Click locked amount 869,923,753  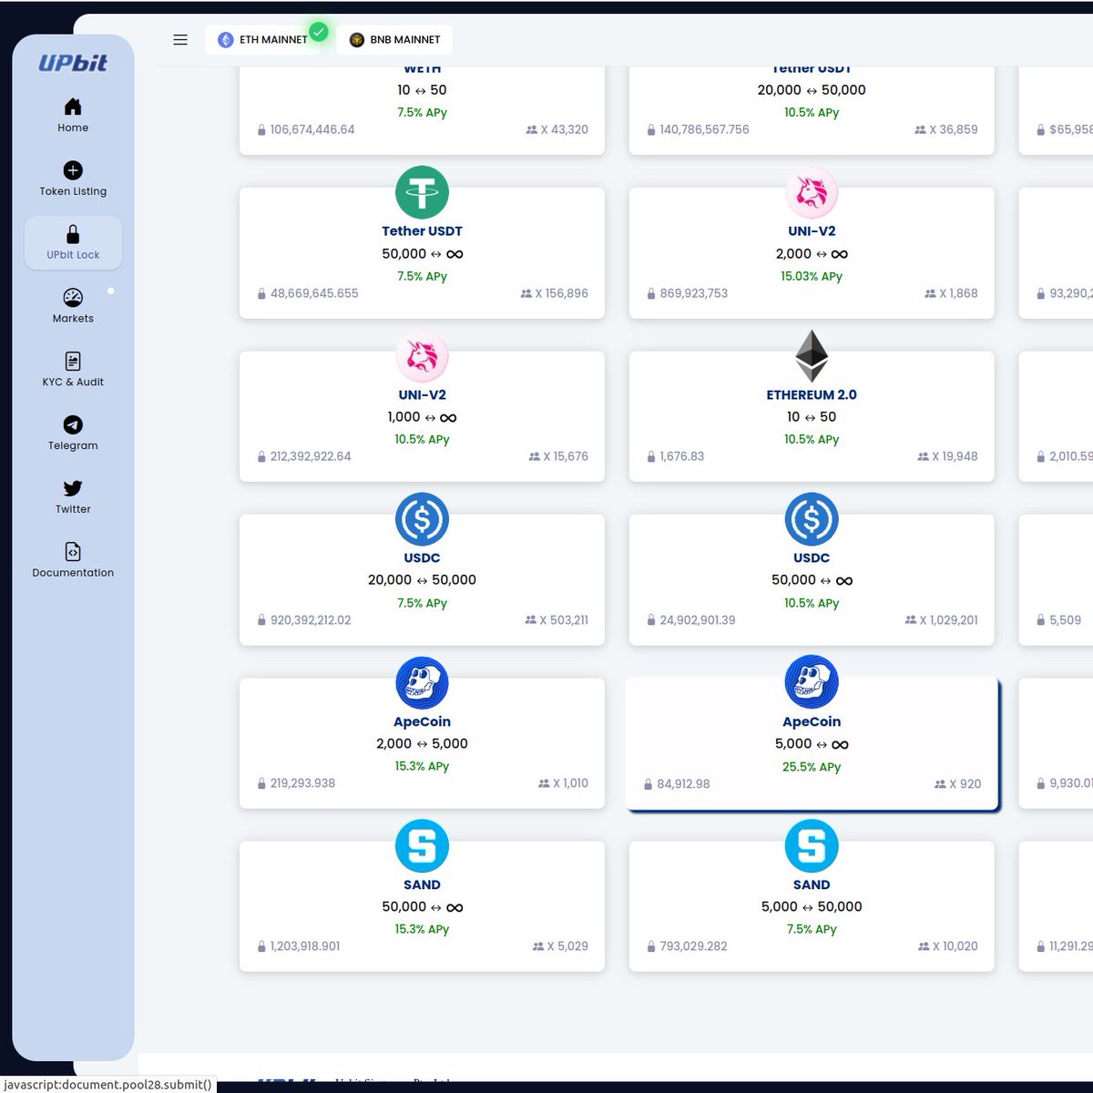click(x=694, y=293)
